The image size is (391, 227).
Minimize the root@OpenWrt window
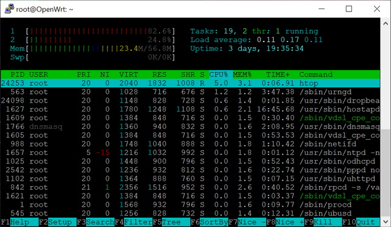[x=322, y=9]
